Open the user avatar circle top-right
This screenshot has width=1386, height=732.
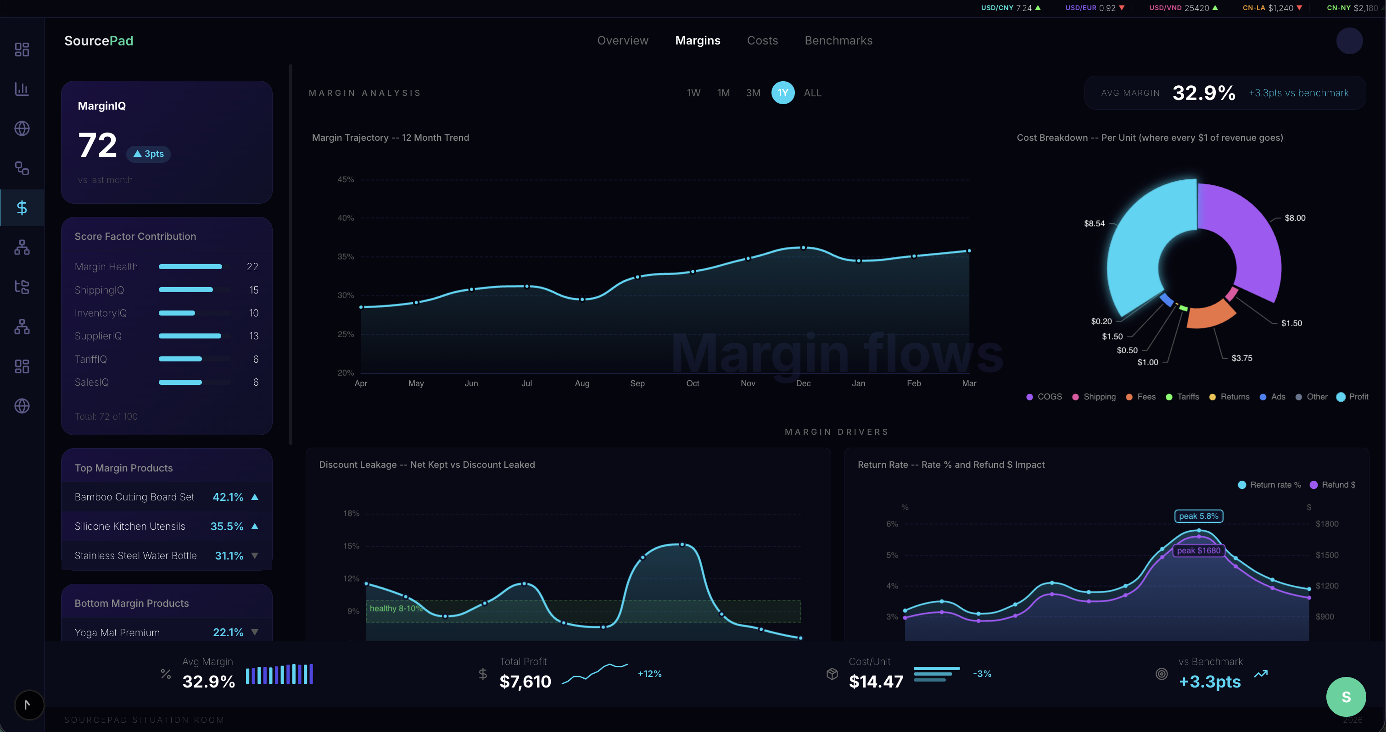[1349, 41]
